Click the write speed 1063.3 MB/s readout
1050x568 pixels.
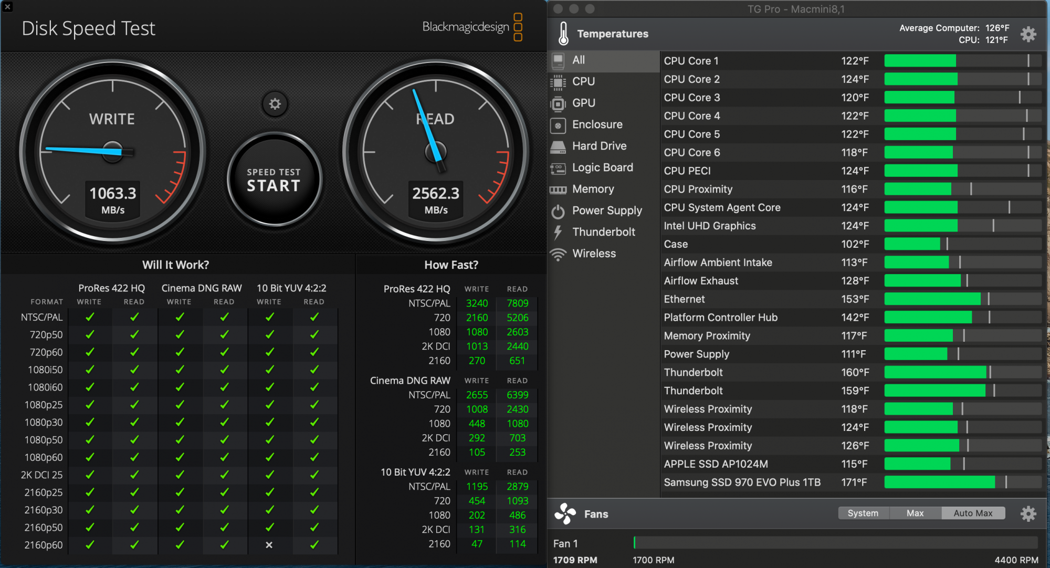113,200
